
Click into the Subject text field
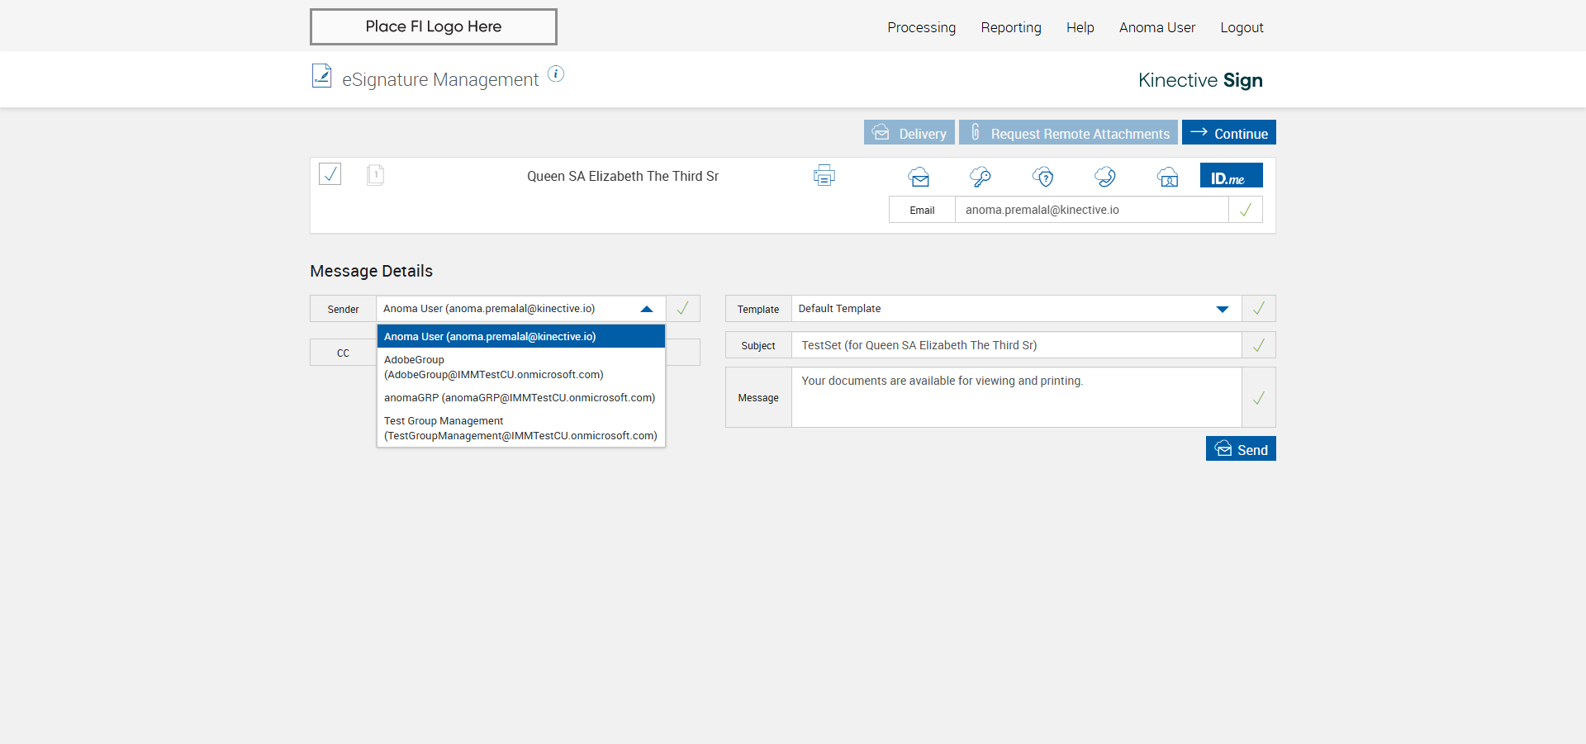pos(1015,345)
